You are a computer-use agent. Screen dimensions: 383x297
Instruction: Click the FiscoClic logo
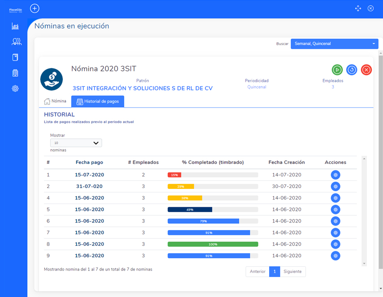tap(15, 10)
